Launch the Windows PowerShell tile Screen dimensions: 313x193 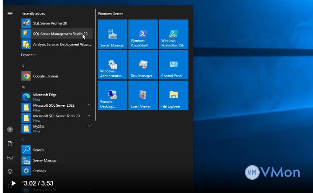[x=143, y=34]
